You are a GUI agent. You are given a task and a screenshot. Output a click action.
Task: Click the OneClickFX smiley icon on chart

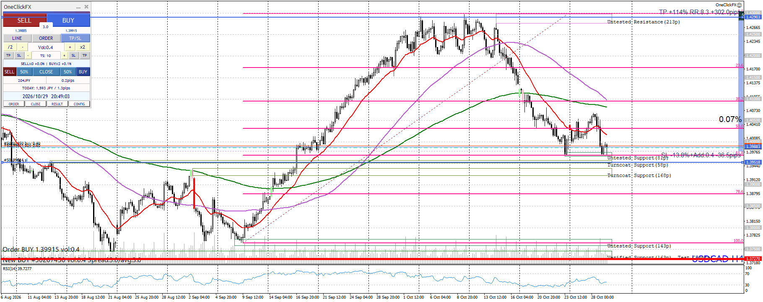[740, 5]
